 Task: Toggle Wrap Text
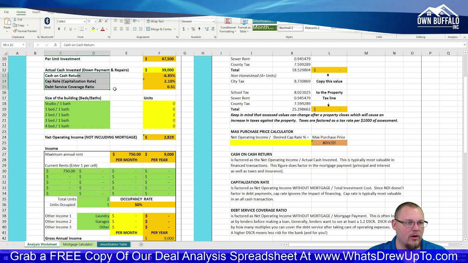point(155,21)
